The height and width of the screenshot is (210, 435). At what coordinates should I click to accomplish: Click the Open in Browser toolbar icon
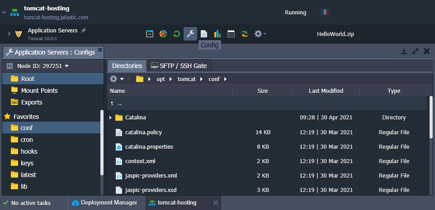point(150,34)
